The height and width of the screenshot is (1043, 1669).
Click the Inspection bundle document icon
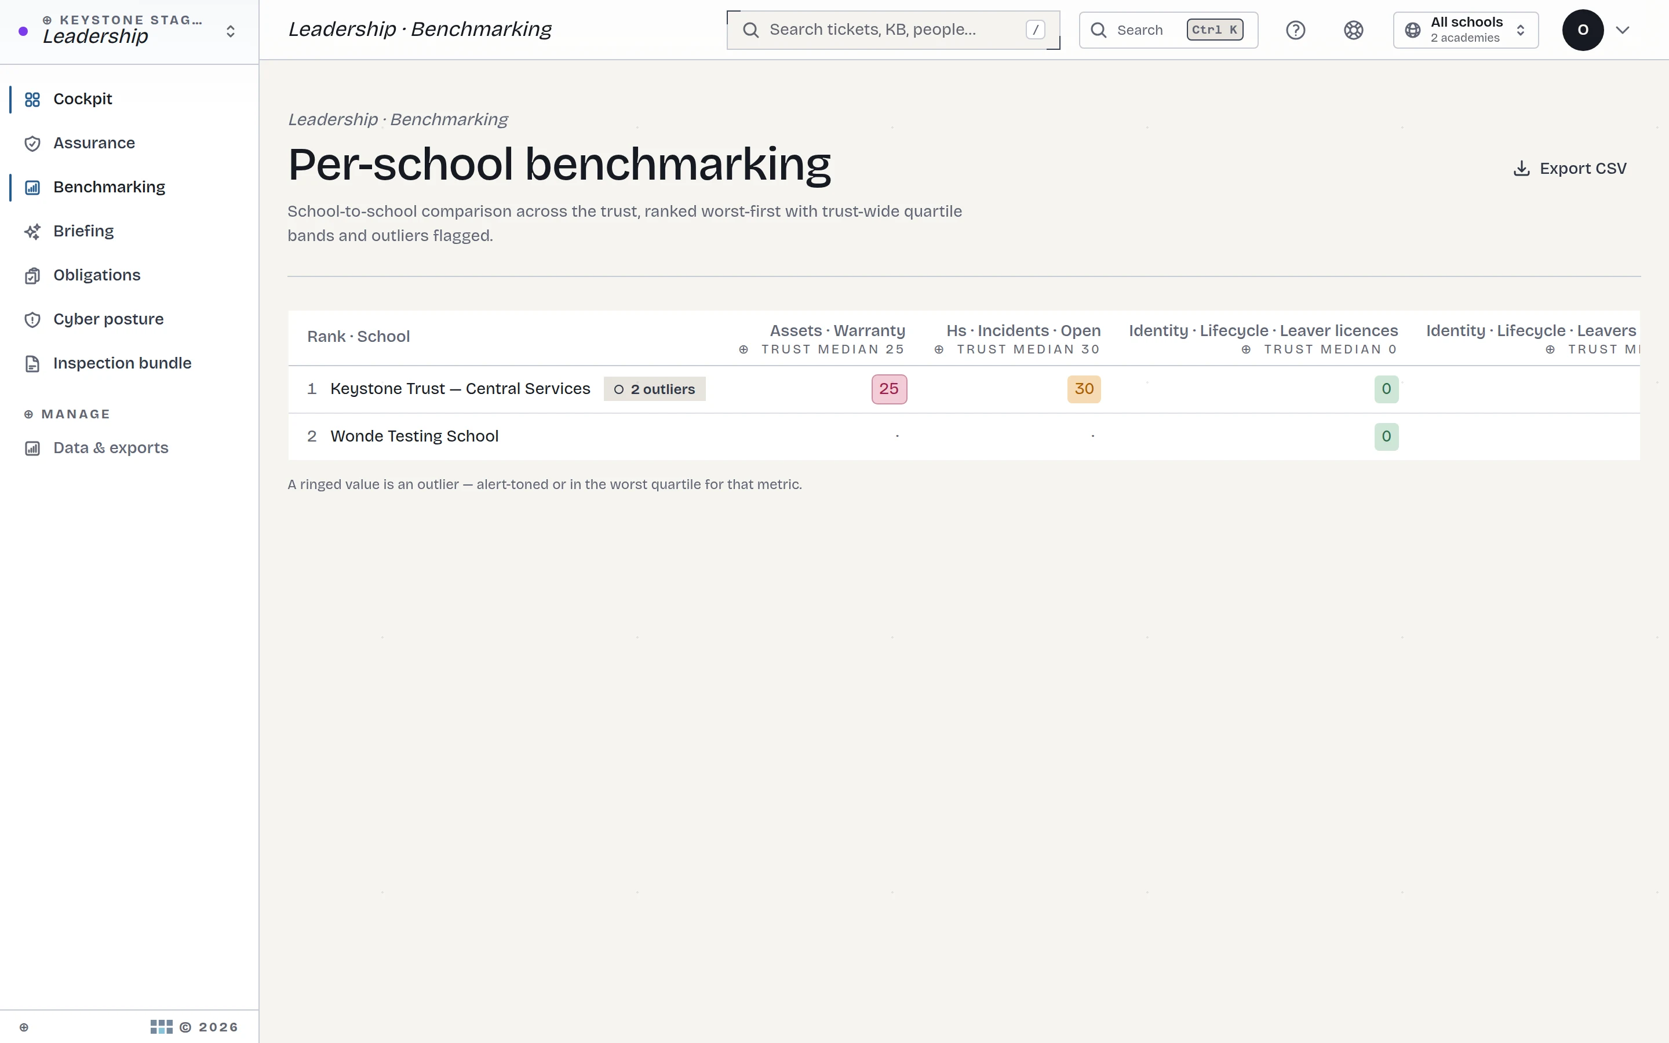pos(32,363)
